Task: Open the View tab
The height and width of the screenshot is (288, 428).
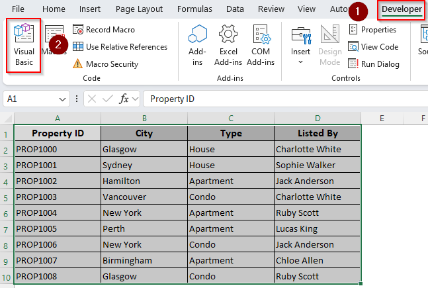Action: click(306, 9)
